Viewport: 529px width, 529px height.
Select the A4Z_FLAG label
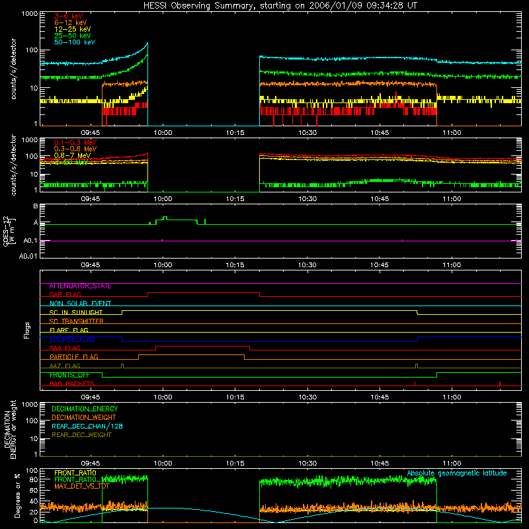click(x=65, y=366)
